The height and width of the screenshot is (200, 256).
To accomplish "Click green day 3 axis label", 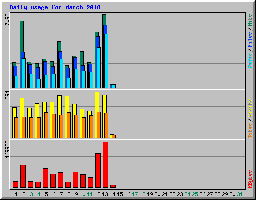I will click(x=31, y=194).
